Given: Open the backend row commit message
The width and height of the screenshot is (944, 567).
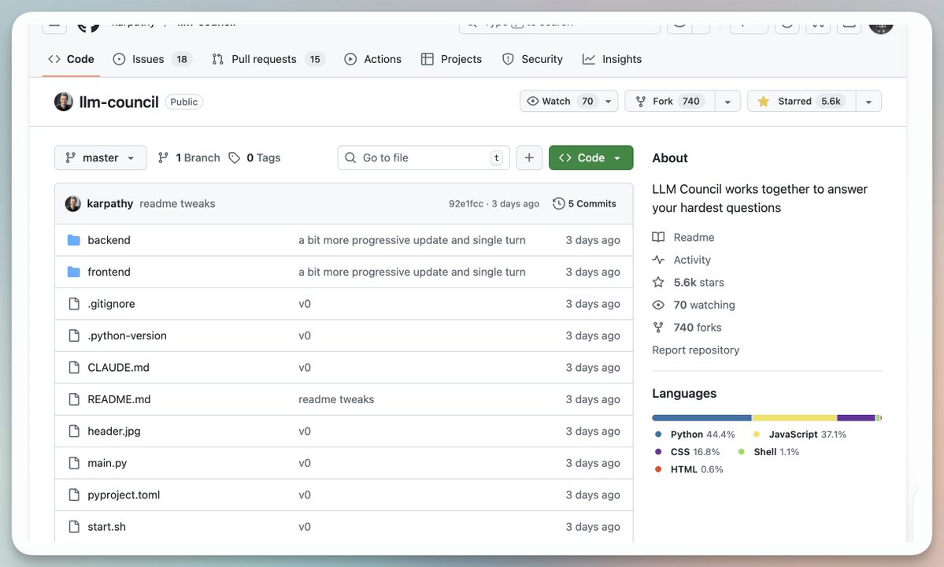Looking at the screenshot, I should point(412,240).
